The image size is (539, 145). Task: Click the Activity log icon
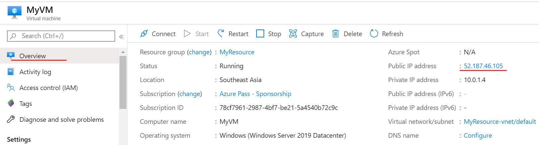click(x=11, y=72)
